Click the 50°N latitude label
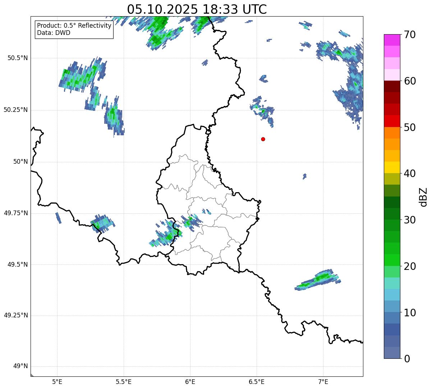 20,162
